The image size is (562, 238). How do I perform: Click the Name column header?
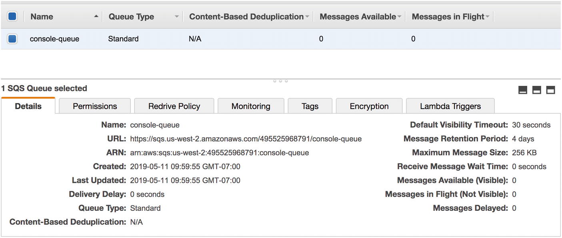tap(42, 16)
